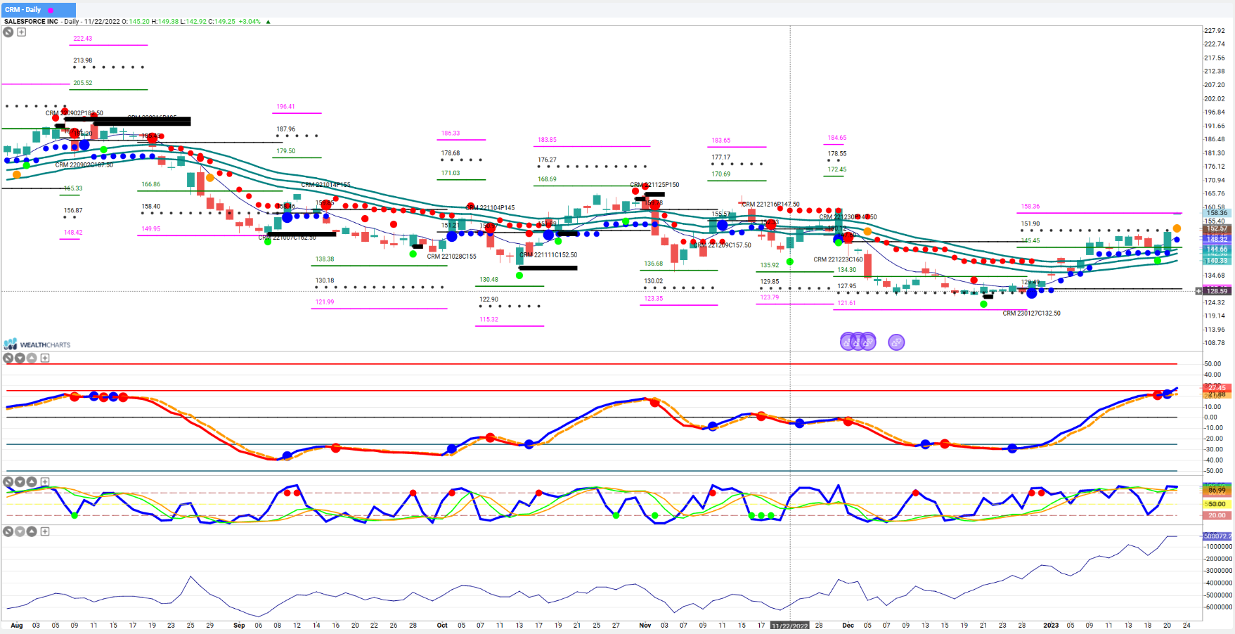Click the 205.52 green level label
Viewport: 1235px width, 634px height.
(83, 83)
